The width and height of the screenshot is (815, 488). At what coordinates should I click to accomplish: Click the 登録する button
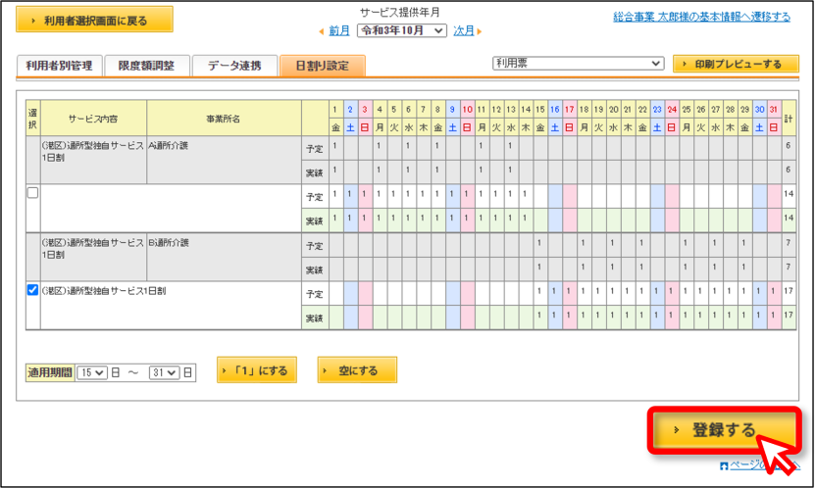pos(723,430)
